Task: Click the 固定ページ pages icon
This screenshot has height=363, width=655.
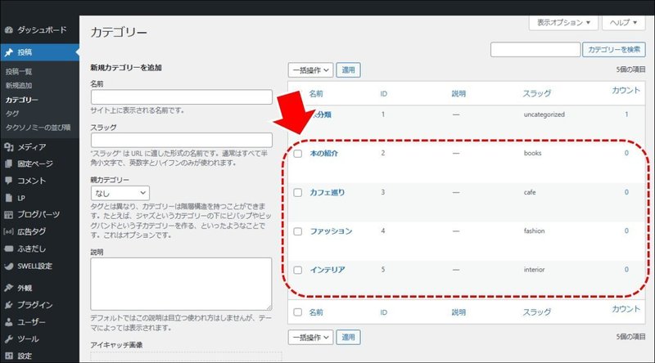Action: (x=9, y=164)
